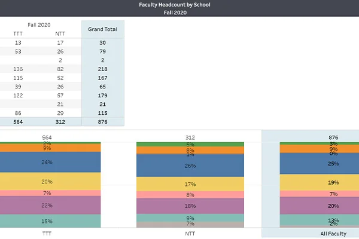The width and height of the screenshot is (359, 239).
Task: Click the blue 26% segment in NTT bar
Action: [x=190, y=166]
